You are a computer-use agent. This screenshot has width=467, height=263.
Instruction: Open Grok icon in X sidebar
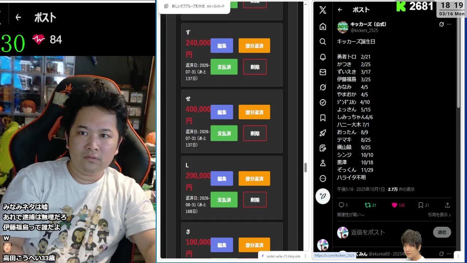click(323, 87)
